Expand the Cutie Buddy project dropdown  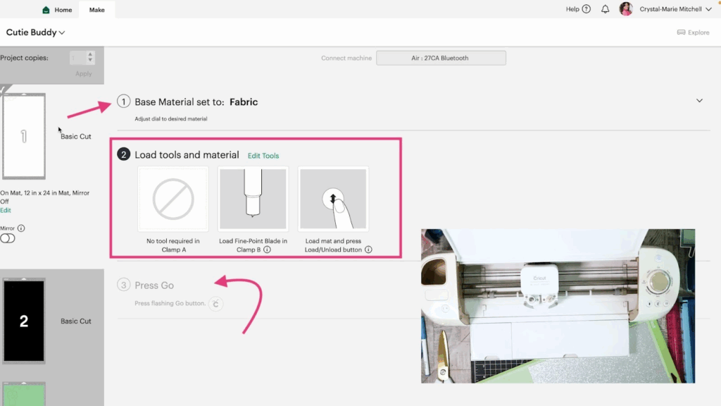pyautogui.click(x=35, y=32)
